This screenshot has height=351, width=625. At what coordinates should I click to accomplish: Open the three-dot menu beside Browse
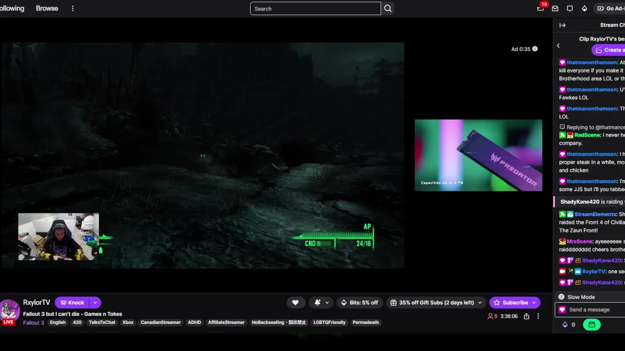point(73,8)
